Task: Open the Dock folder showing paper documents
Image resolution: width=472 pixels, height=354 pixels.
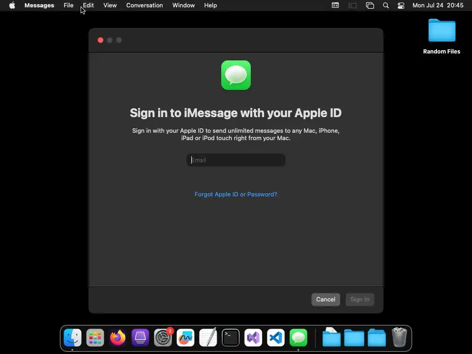Action: pyautogui.click(x=331, y=337)
